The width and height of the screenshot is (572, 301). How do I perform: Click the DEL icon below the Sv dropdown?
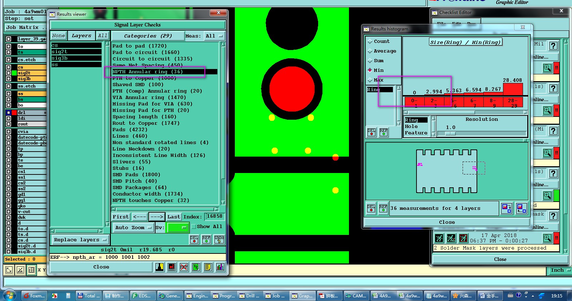[x=194, y=239]
